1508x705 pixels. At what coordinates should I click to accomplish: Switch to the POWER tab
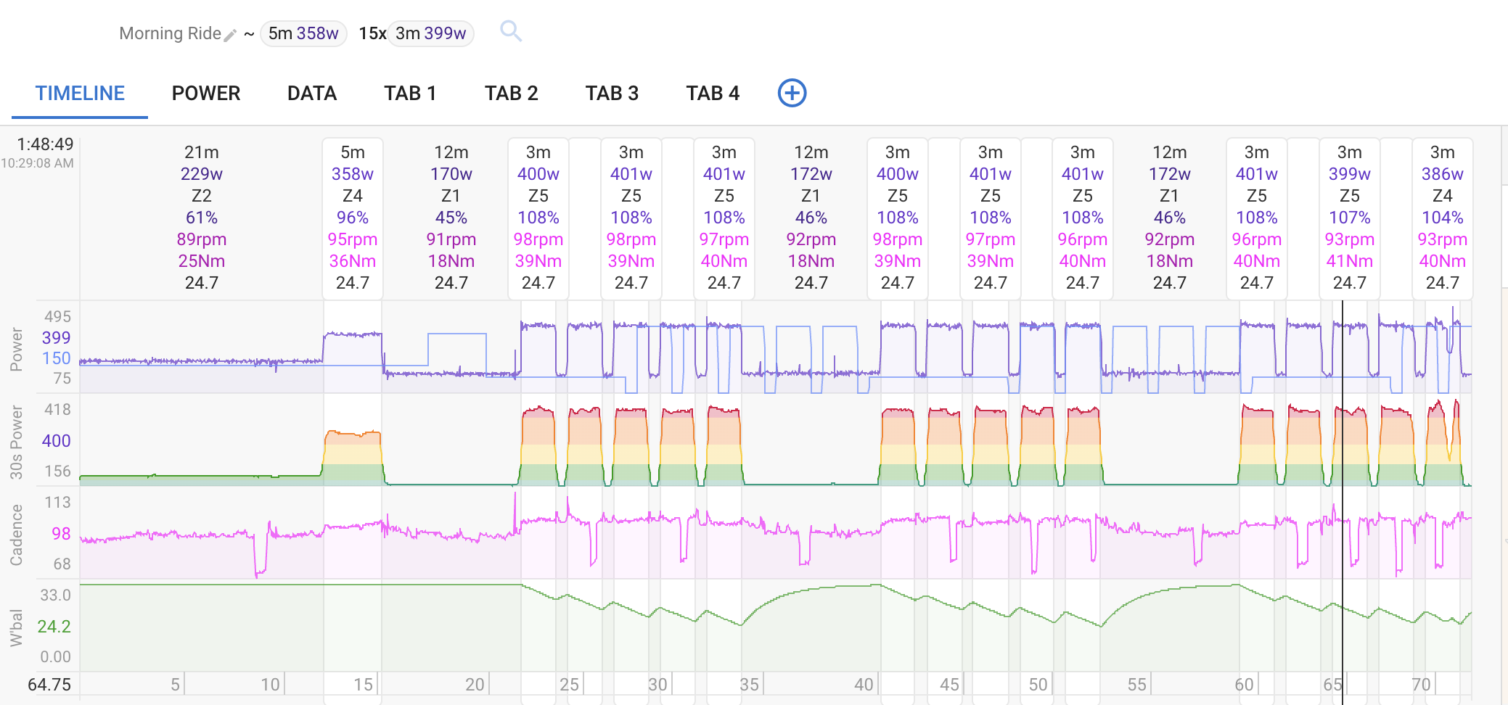pos(206,93)
